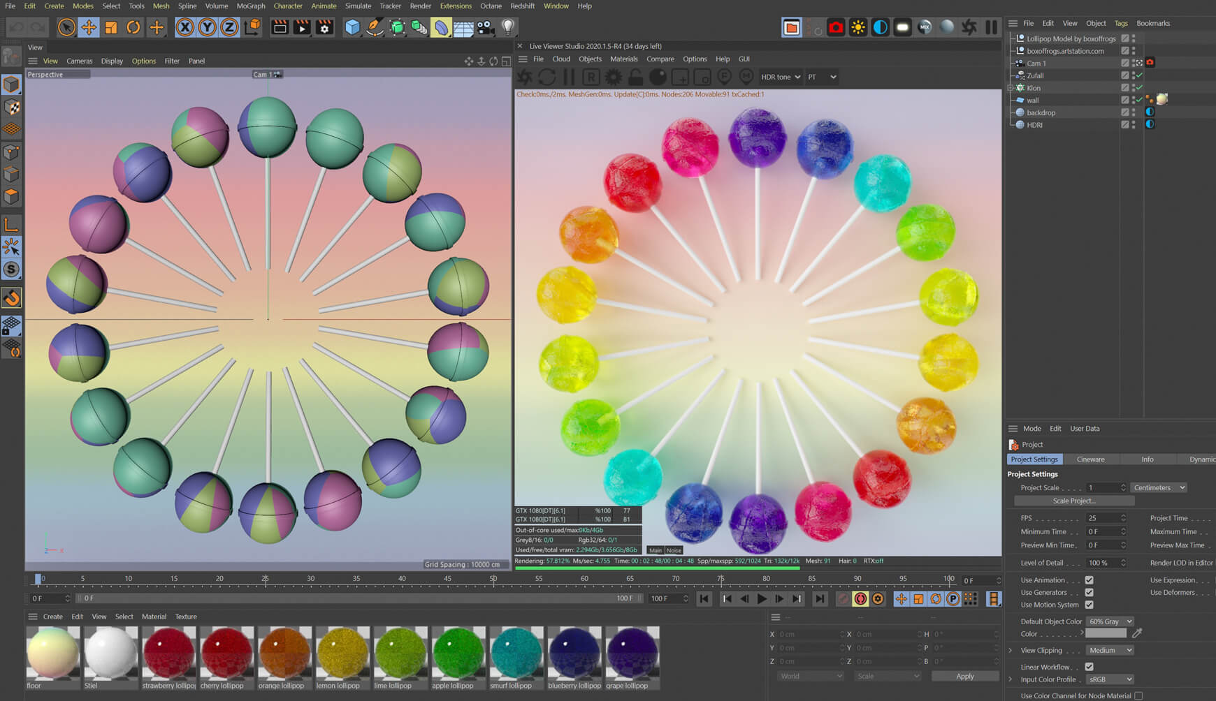Open the HDR tone dropdown
Viewport: 1216px width, 701px height.
coord(780,77)
